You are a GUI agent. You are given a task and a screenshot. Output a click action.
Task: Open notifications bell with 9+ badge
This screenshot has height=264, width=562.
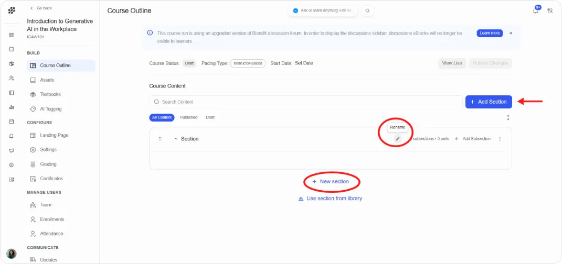[x=536, y=10]
